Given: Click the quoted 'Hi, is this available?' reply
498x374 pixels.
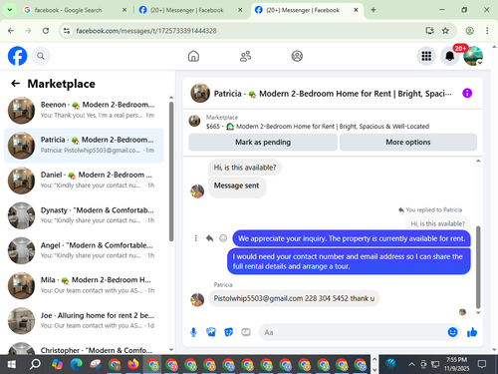Looking at the screenshot, I should click(x=437, y=223).
